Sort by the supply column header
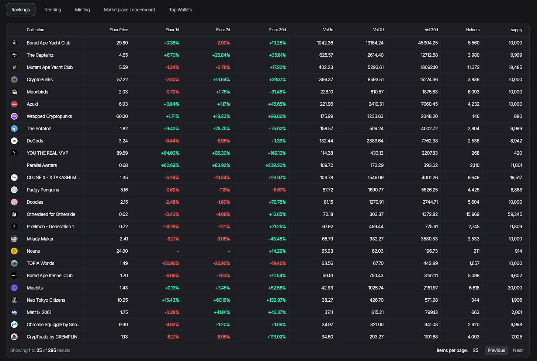 tap(517, 30)
